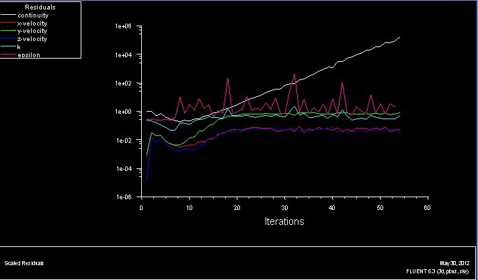Click the 1e+06 y-axis tick label
The width and height of the screenshot is (478, 280).
126,26
